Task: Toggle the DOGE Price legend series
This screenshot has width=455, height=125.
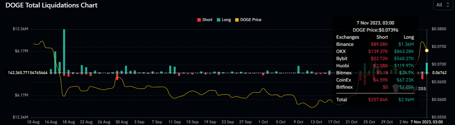Action: click(x=248, y=20)
